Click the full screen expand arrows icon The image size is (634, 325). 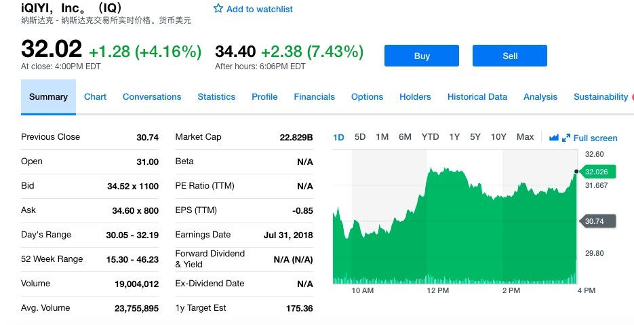coord(566,138)
